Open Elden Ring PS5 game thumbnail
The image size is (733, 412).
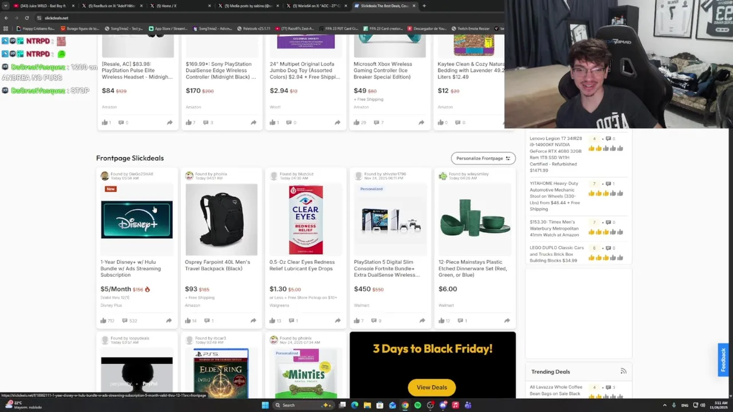click(x=220, y=373)
